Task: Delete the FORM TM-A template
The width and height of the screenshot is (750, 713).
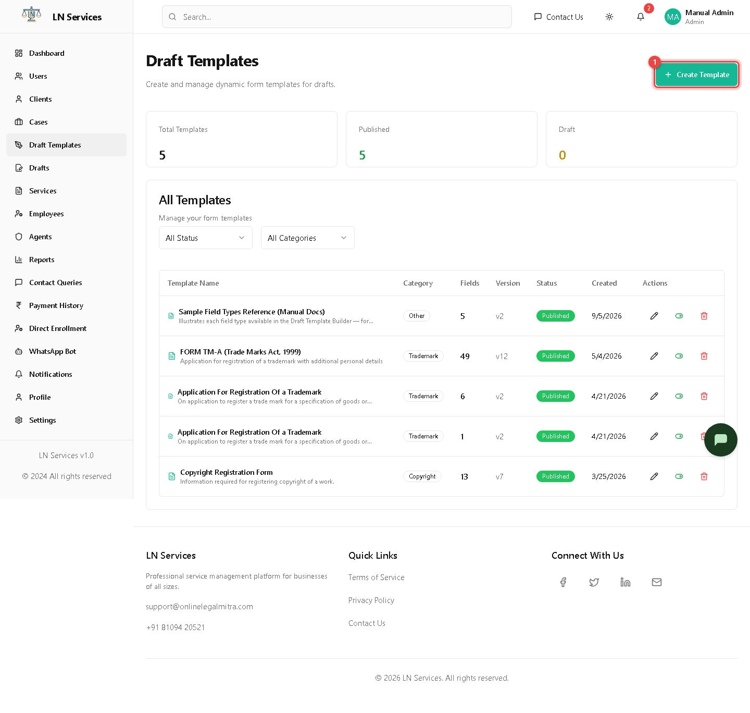Action: coord(704,356)
